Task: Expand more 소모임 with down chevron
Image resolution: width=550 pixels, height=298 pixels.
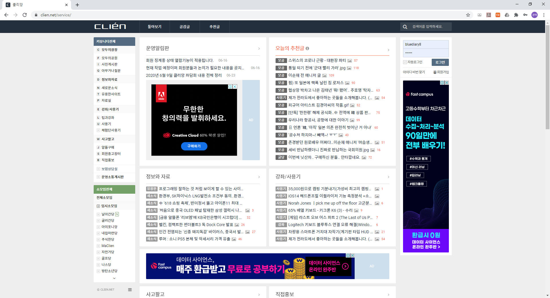Action: pos(114,278)
